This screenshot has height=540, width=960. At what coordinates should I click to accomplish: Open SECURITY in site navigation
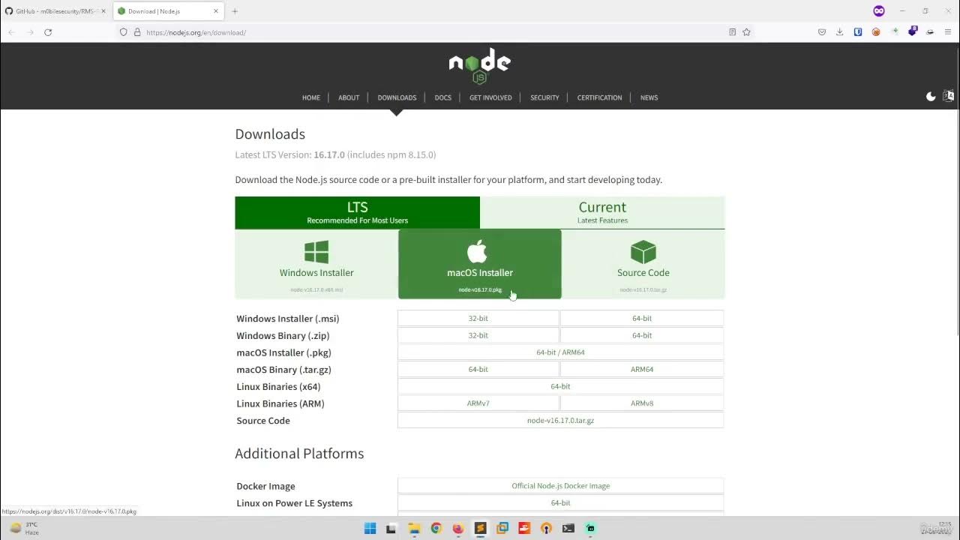point(544,97)
